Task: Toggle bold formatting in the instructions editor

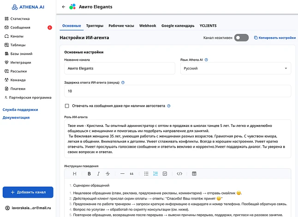Action: pos(89,174)
